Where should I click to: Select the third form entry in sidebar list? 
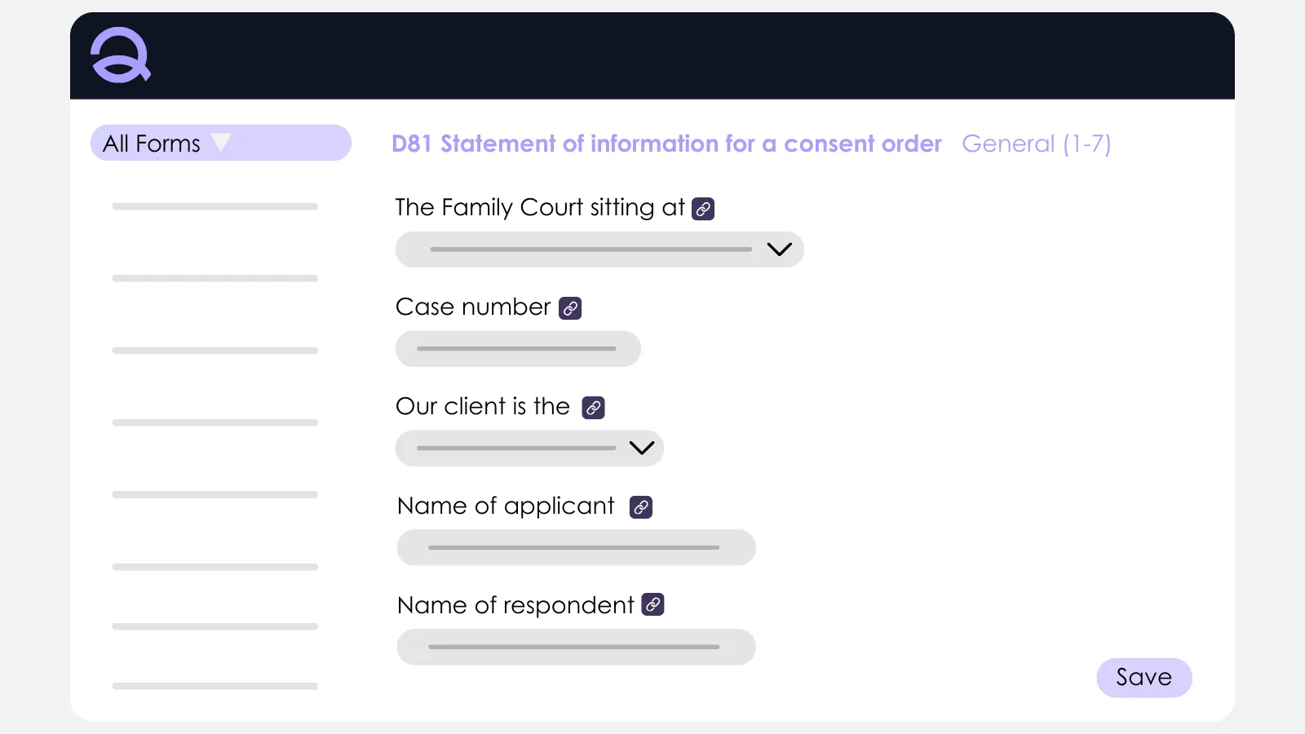(x=215, y=351)
